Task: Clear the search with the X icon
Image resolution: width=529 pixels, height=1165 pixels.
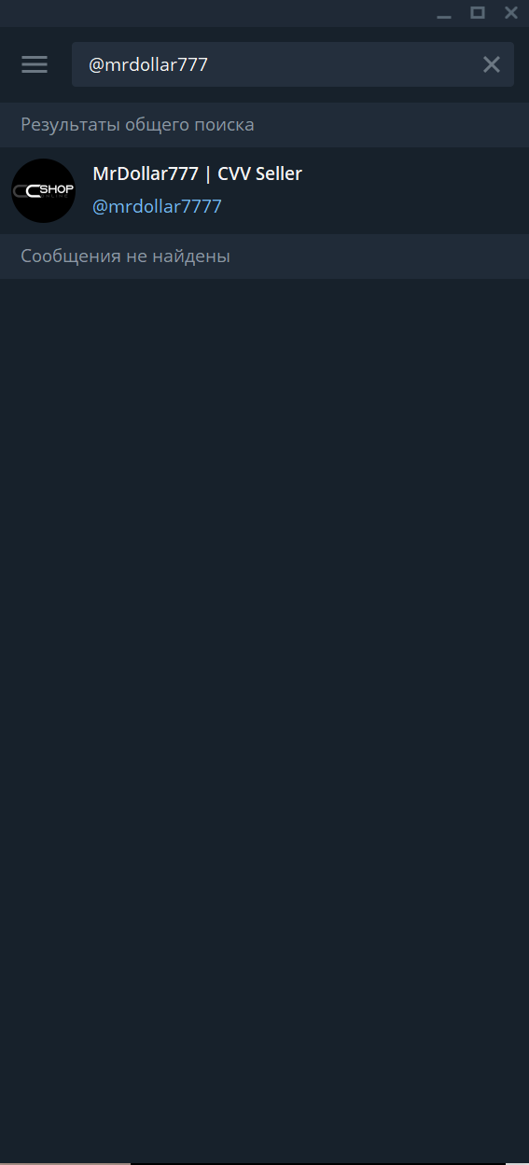Action: tap(491, 64)
